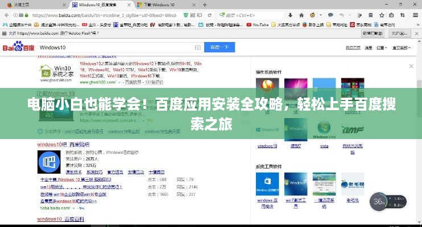Expand the username dropdown at Baidu top right
This screenshot has height=227, width=422.
point(402,48)
